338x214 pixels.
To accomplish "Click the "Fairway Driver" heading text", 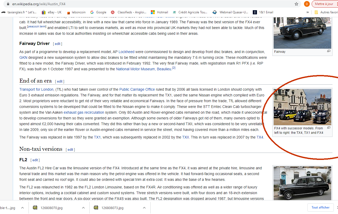I will (35, 43).
